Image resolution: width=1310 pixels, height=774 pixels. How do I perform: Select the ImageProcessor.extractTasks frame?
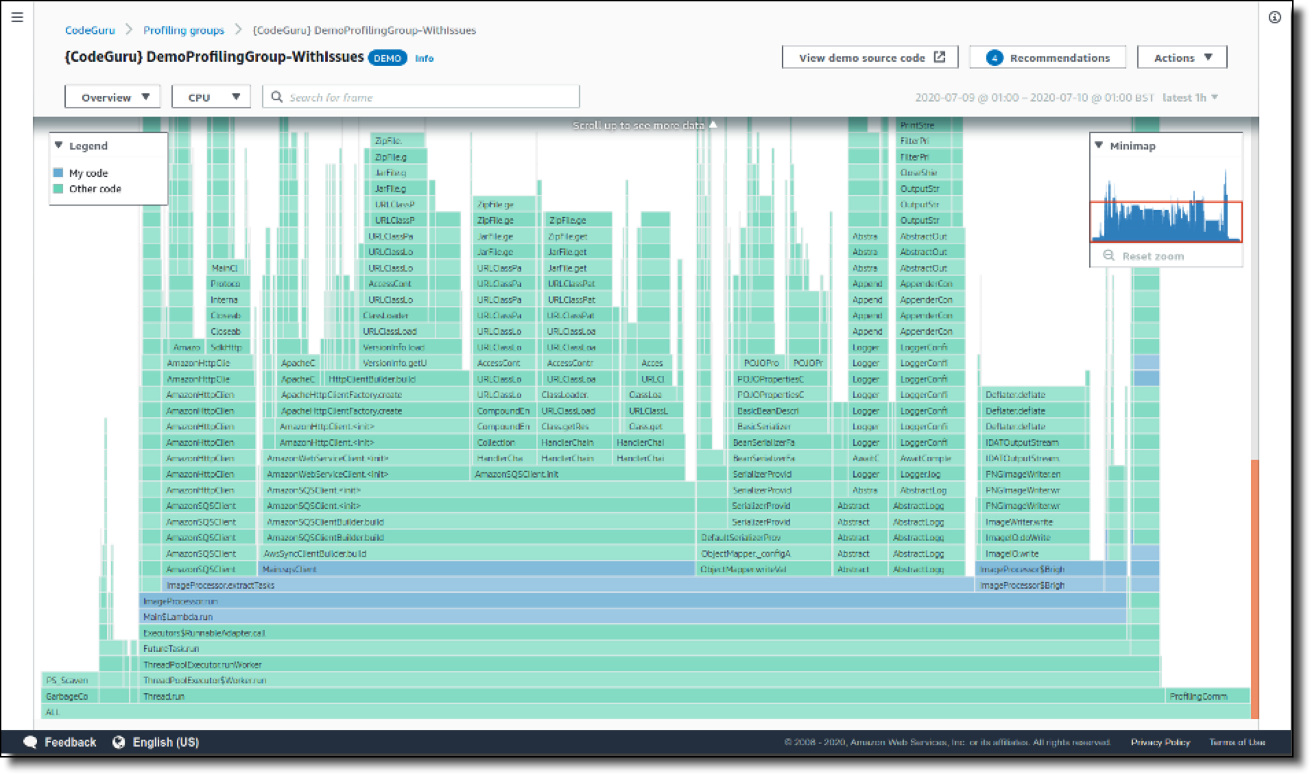569,585
